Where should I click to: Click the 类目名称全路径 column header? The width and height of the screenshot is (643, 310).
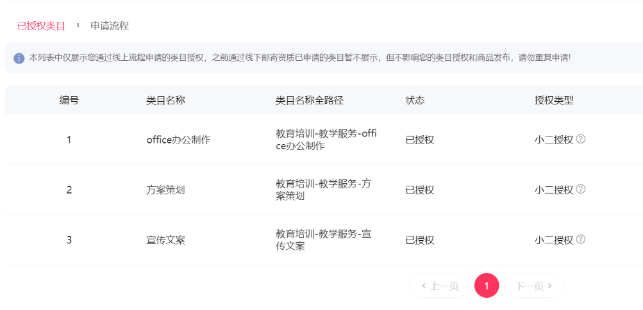[x=310, y=101]
